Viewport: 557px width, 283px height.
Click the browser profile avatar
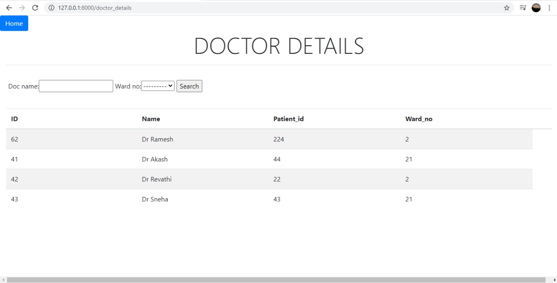tap(536, 7)
